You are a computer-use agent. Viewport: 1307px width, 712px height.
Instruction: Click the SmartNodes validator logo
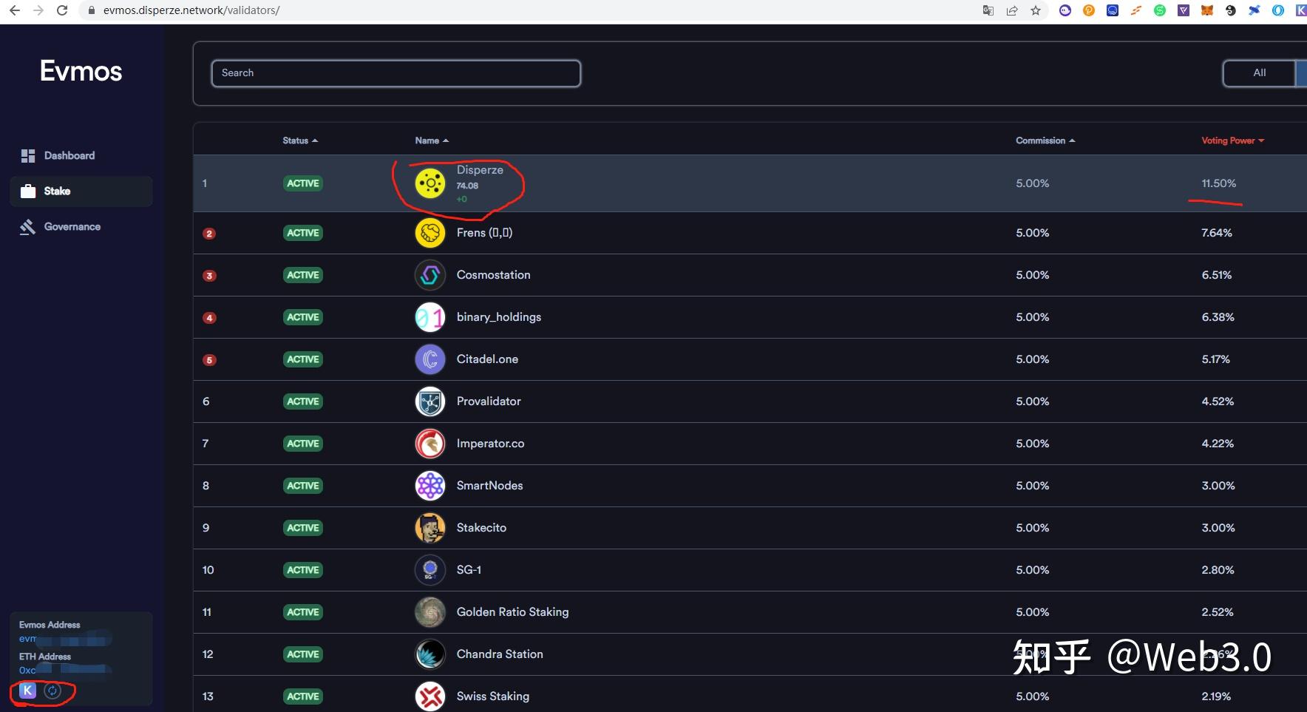tap(430, 486)
